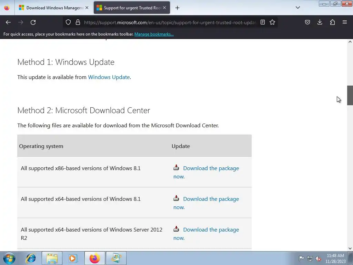353x265 pixels.
Task: Open Manage bookmarks link
Action: 154,34
